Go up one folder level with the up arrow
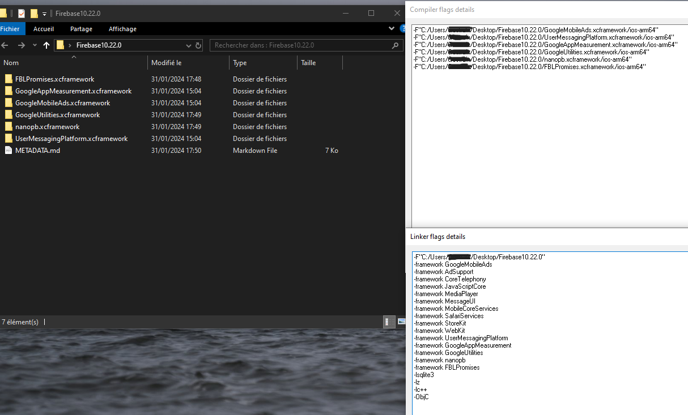688x415 pixels. click(x=46, y=45)
